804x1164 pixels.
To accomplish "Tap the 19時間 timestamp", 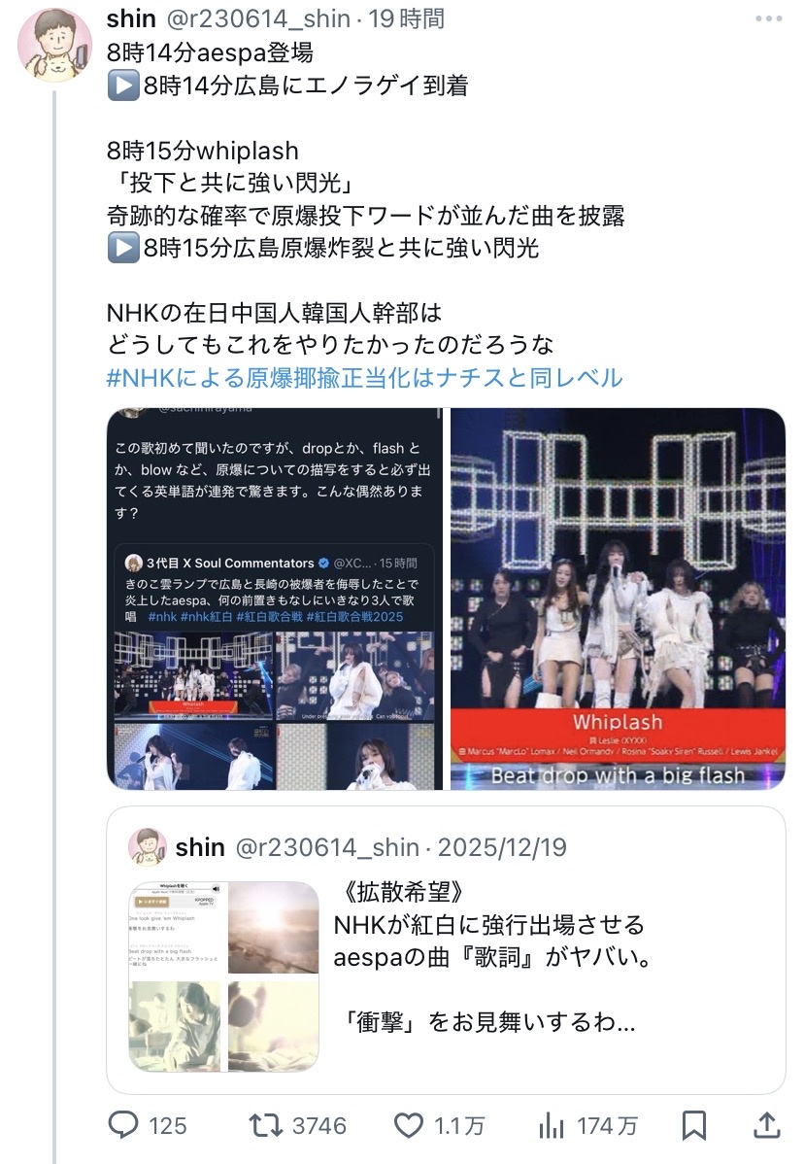I will click(407, 18).
